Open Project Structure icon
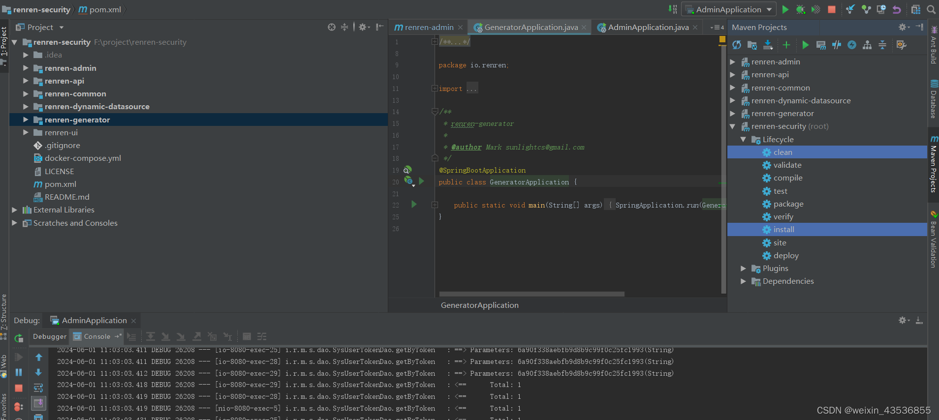The image size is (939, 420). (x=915, y=9)
